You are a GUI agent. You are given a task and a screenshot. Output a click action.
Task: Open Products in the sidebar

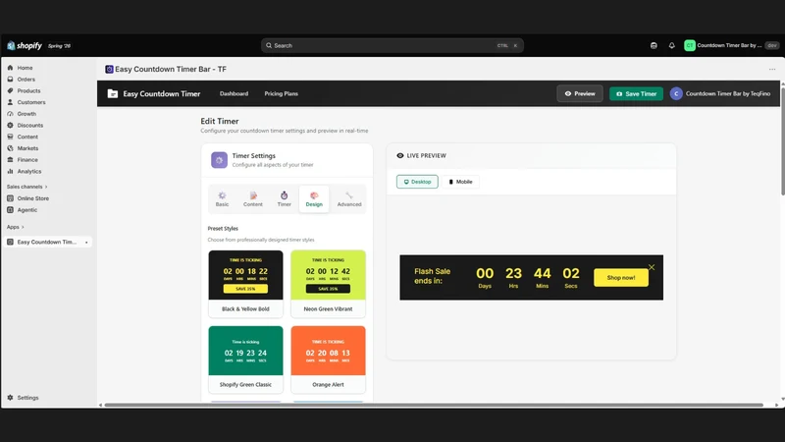[28, 90]
